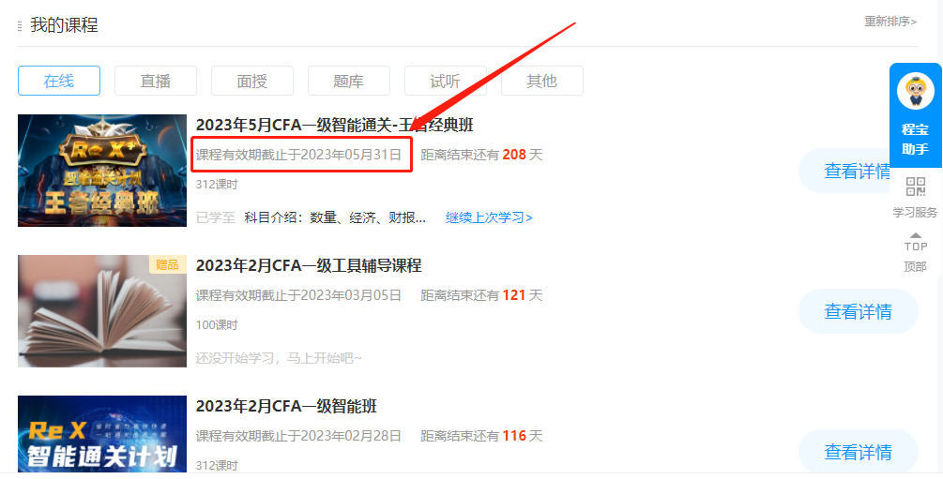Click the 赠品 badge on the book thumbnail
Viewport: 943px width, 479px height.
(167, 264)
